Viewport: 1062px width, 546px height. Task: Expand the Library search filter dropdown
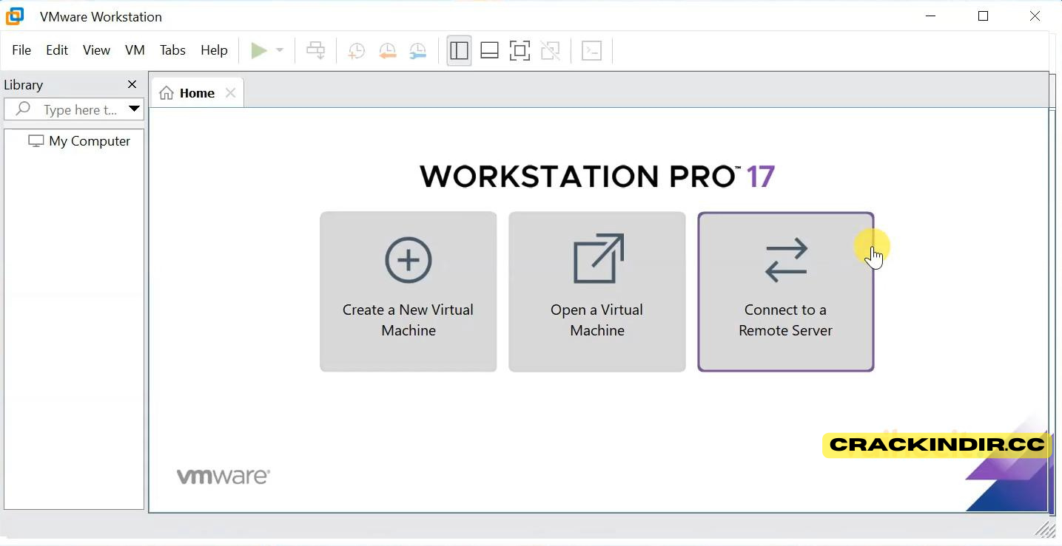pos(134,109)
